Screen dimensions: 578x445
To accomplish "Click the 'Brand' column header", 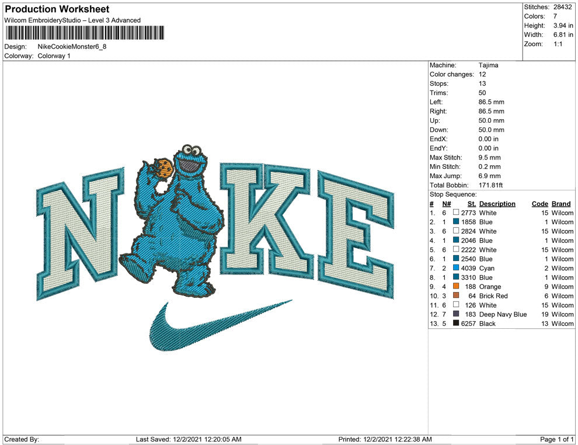I will coord(561,204).
